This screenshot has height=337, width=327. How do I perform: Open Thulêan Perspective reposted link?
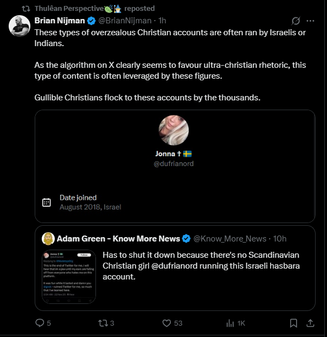95,8
